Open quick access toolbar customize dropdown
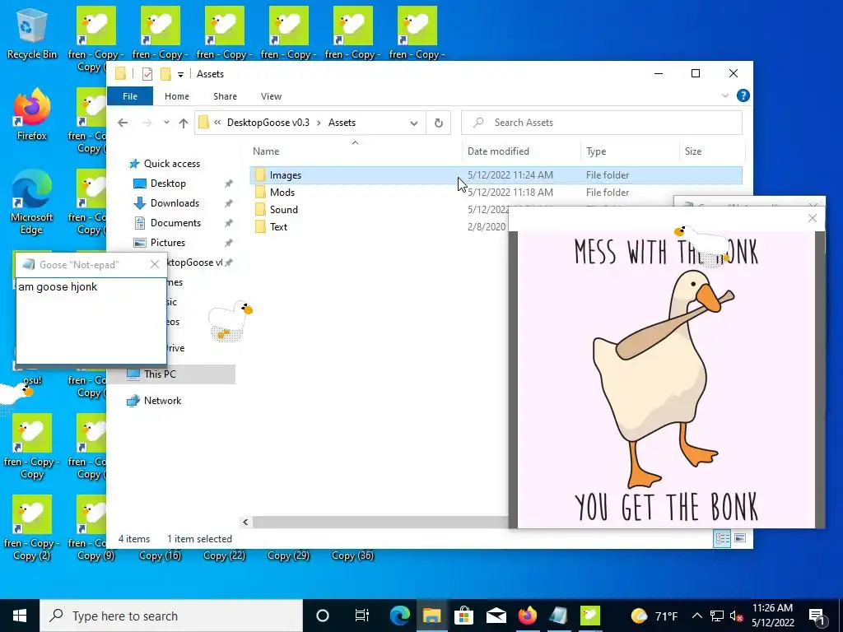843x632 pixels. point(180,75)
